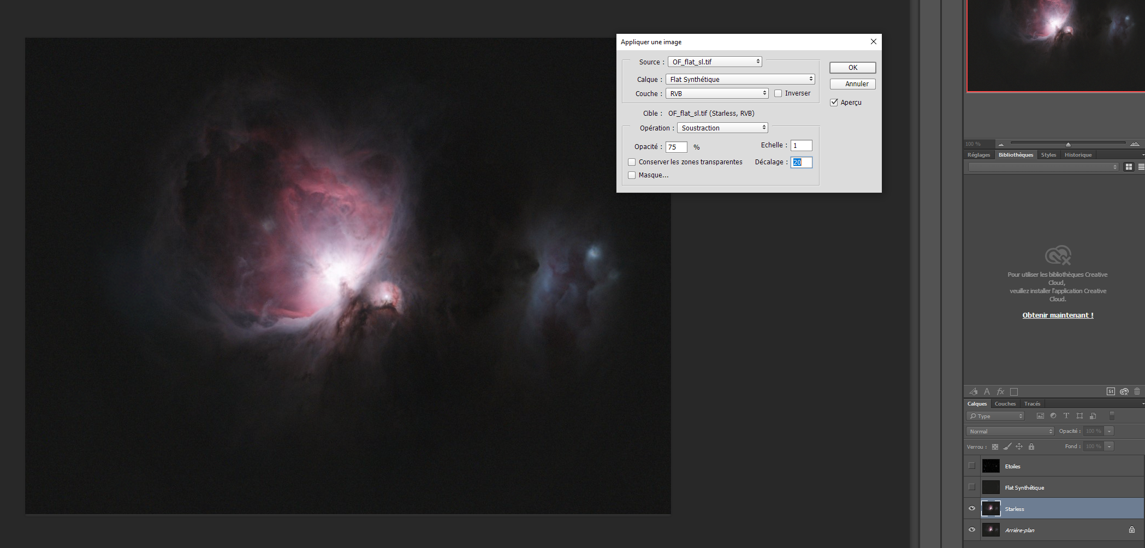Open the library selector dropdown
The image size is (1145, 548).
pos(1043,167)
